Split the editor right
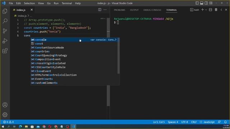Image resolution: width=230 pixels, height=129 pixels. coord(100,10)
